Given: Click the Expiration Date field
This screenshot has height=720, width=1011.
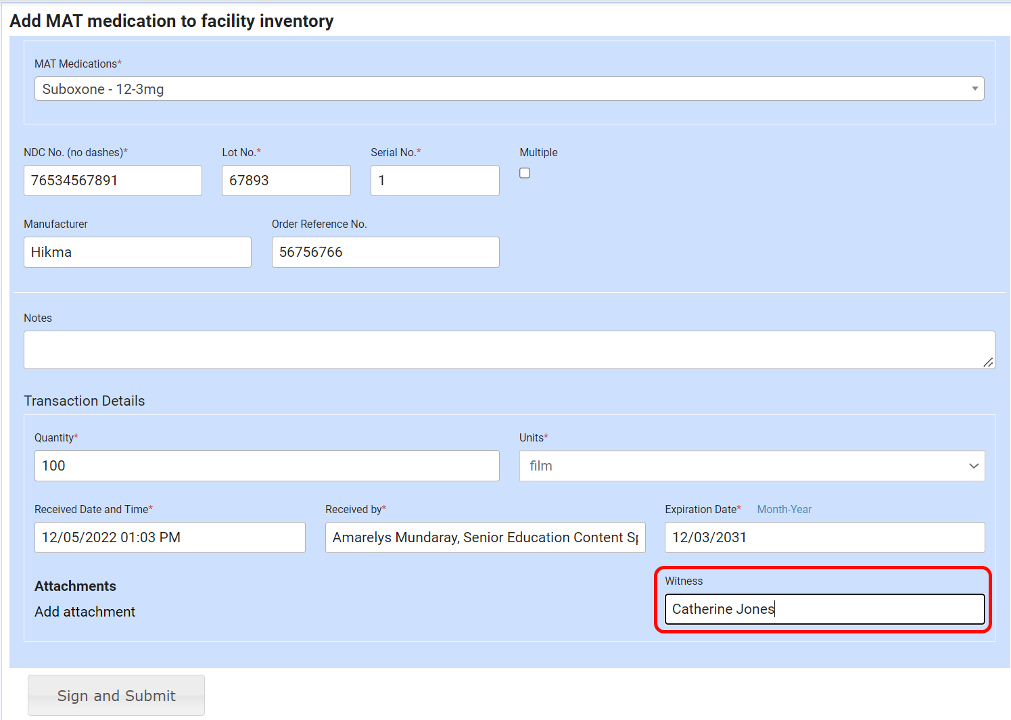Looking at the screenshot, I should pyautogui.click(x=824, y=537).
